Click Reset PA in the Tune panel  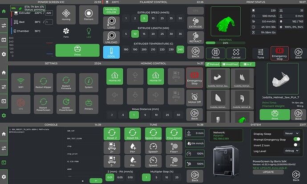(x=133, y=134)
